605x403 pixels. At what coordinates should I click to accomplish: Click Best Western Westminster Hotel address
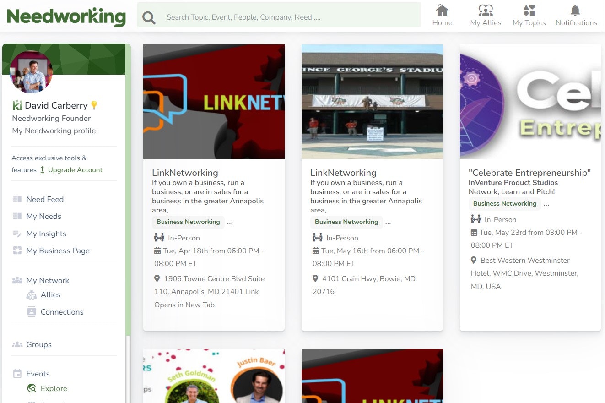pyautogui.click(x=524, y=273)
